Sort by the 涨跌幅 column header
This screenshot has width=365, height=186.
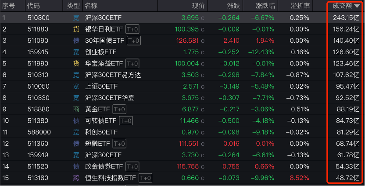click(265, 6)
